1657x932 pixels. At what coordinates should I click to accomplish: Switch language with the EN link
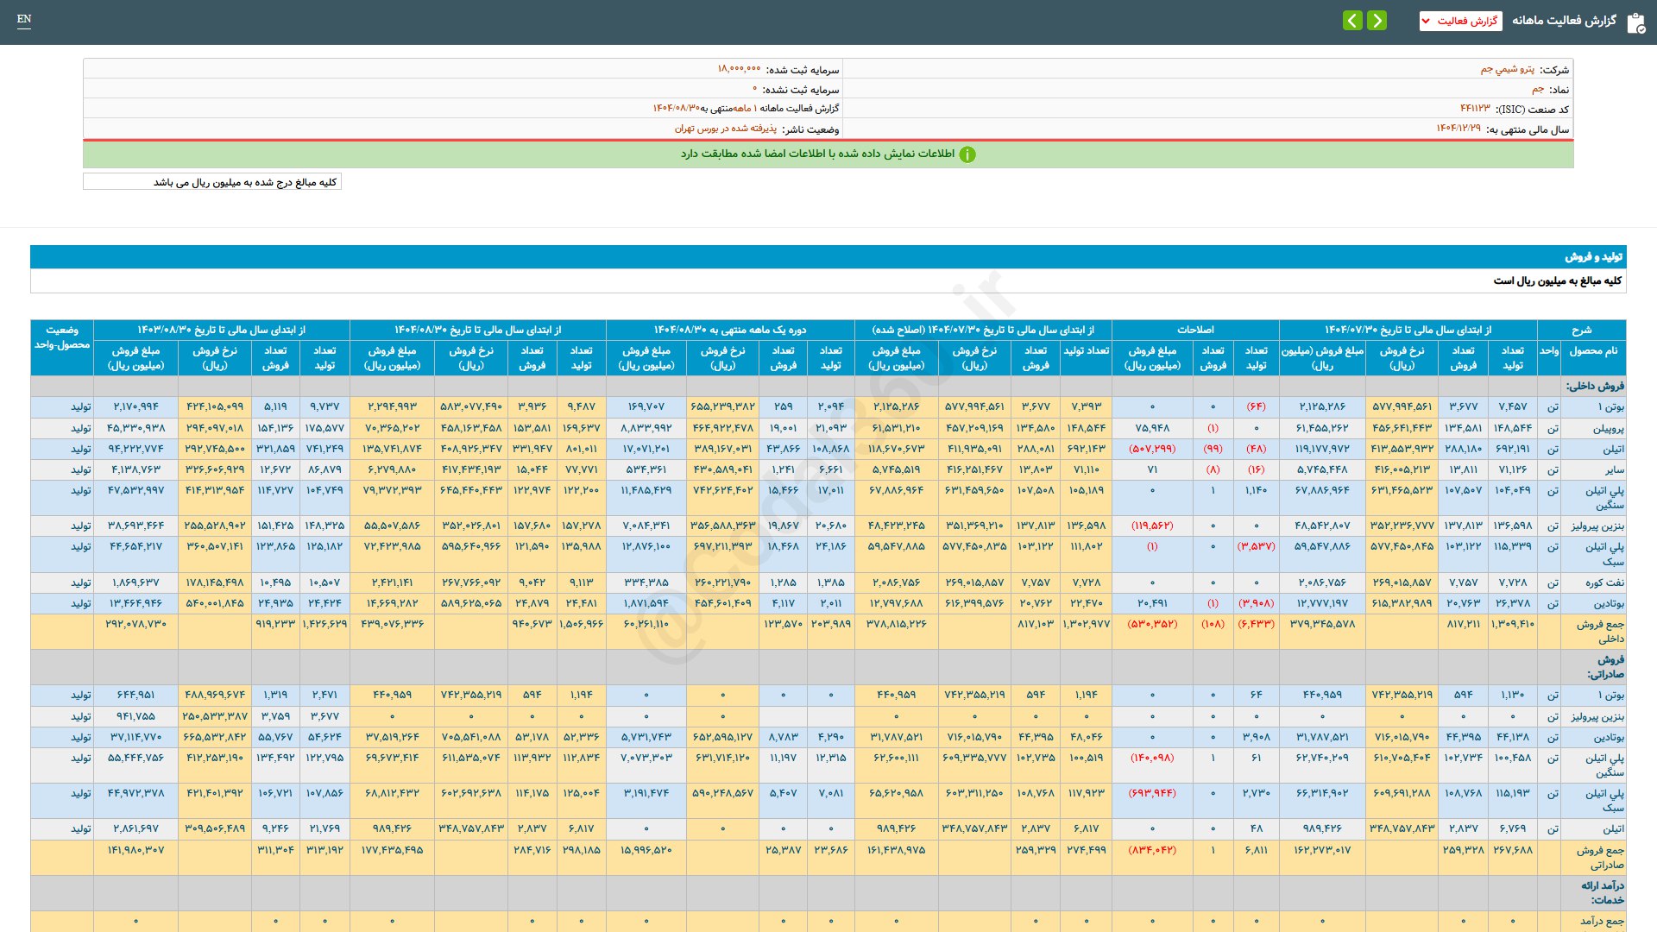click(x=24, y=19)
